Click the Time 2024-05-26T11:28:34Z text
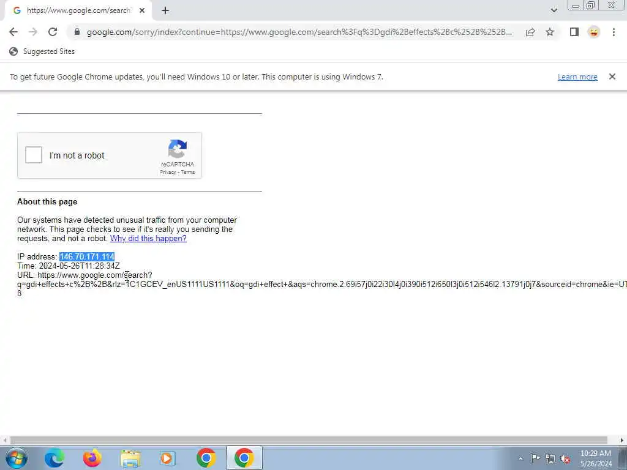This screenshot has width=627, height=470. [69, 266]
